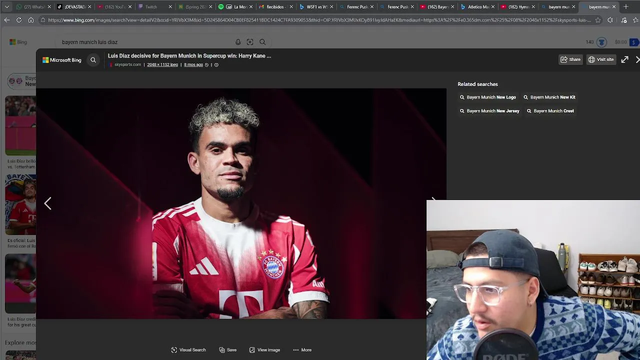Open the favorites list icon
This screenshot has width=640, height=360.
click(x=636, y=20)
